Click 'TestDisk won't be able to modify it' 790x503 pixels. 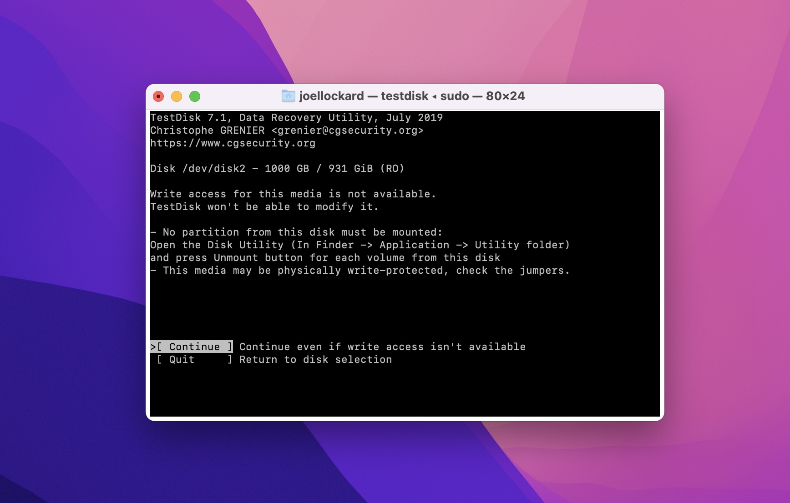[x=264, y=207]
